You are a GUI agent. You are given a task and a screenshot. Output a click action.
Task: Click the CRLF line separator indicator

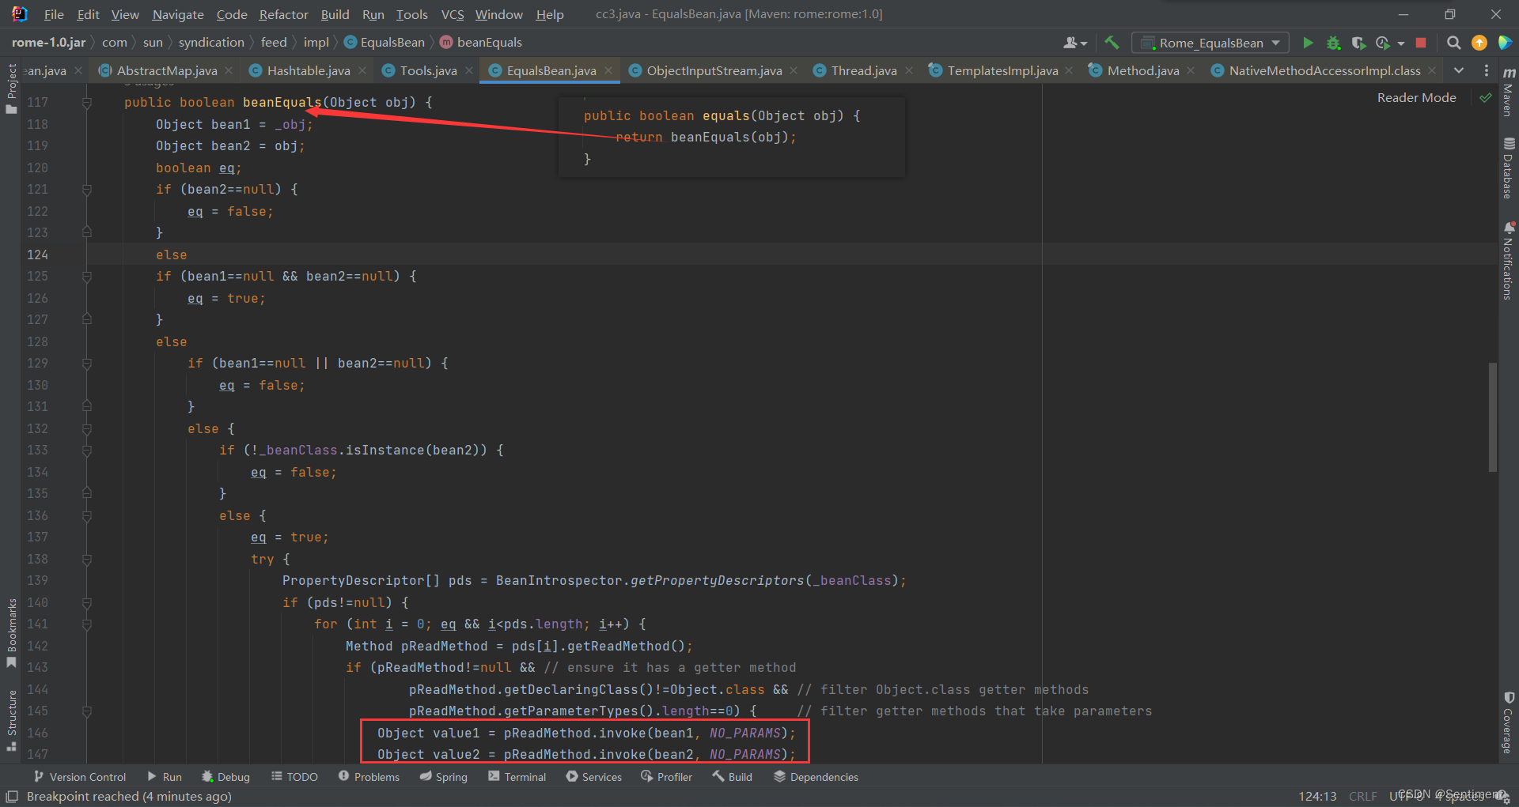coord(1362,796)
